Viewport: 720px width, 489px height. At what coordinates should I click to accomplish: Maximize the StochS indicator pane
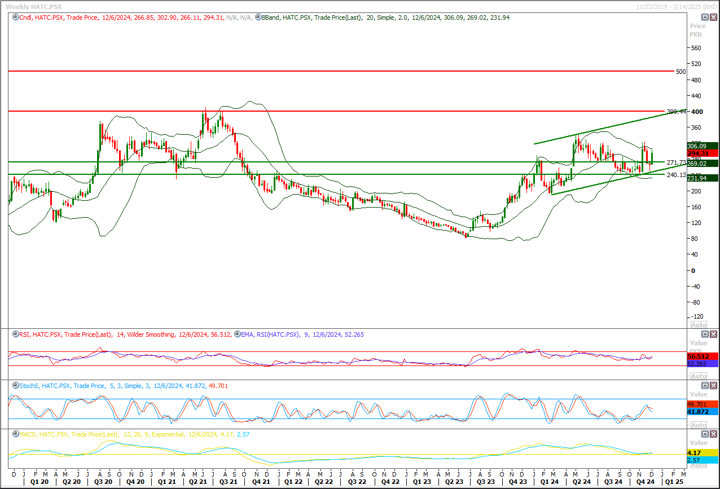pos(704,386)
